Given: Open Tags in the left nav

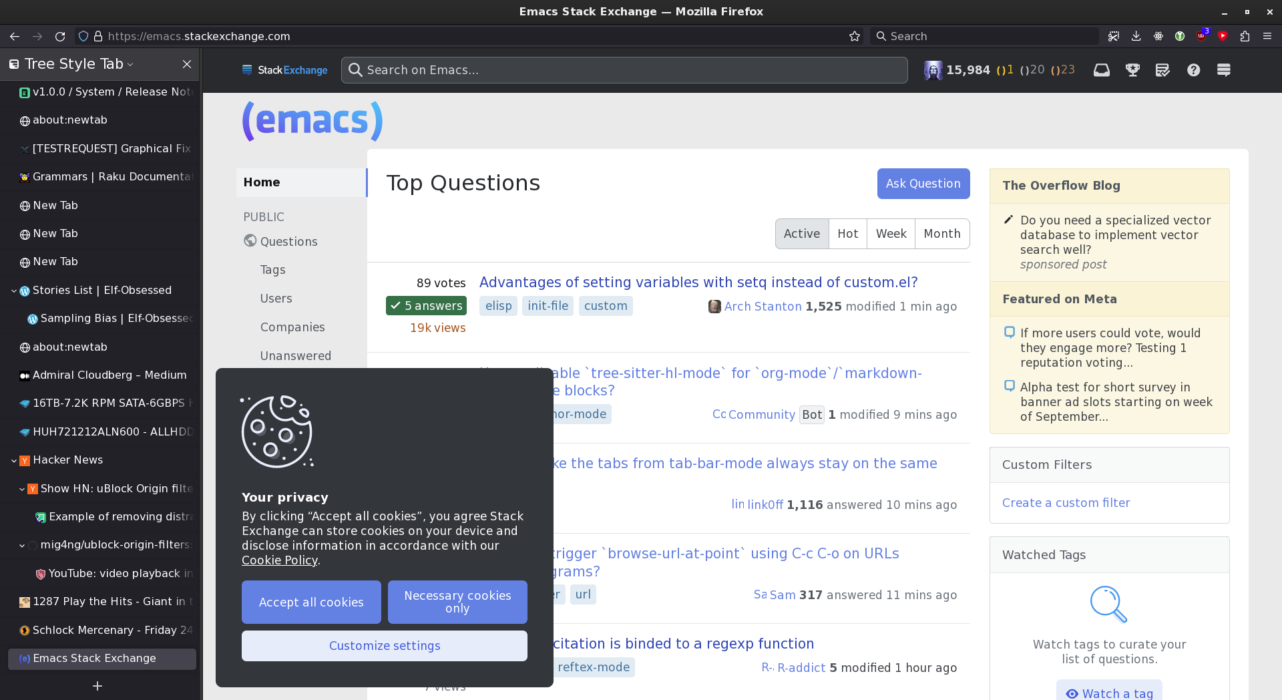Looking at the screenshot, I should click(x=273, y=270).
